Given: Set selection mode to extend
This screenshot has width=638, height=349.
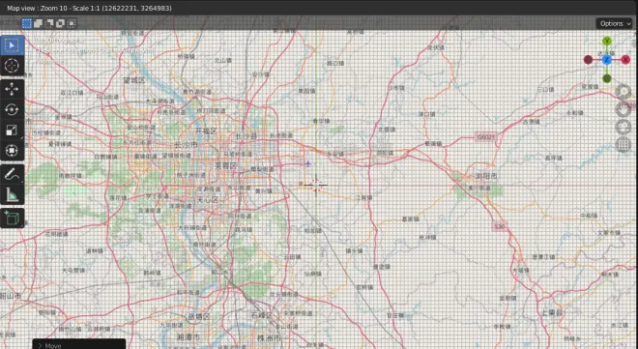Looking at the screenshot, I should [38, 23].
